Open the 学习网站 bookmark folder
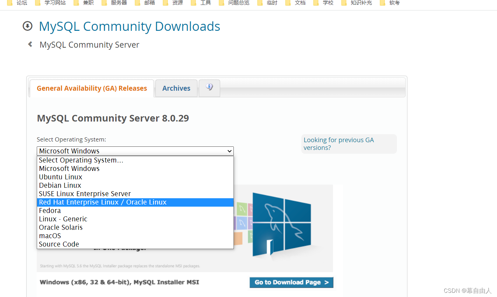 [51, 3]
